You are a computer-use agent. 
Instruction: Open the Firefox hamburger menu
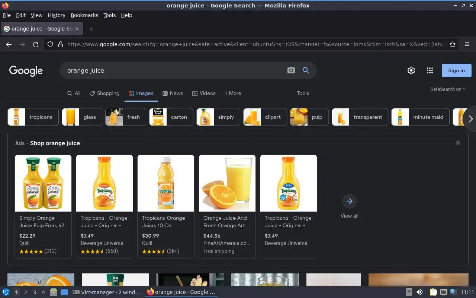[x=467, y=44]
